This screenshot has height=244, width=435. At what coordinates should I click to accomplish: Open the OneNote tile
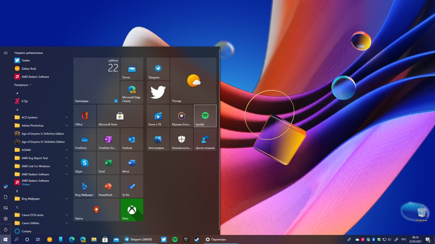(x=108, y=139)
